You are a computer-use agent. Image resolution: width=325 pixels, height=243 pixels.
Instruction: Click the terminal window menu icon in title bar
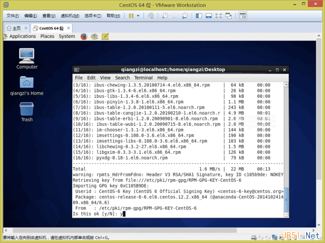click(77, 70)
